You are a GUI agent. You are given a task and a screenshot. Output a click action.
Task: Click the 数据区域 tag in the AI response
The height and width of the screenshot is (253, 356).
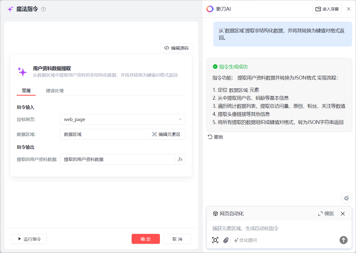[x=238, y=90]
